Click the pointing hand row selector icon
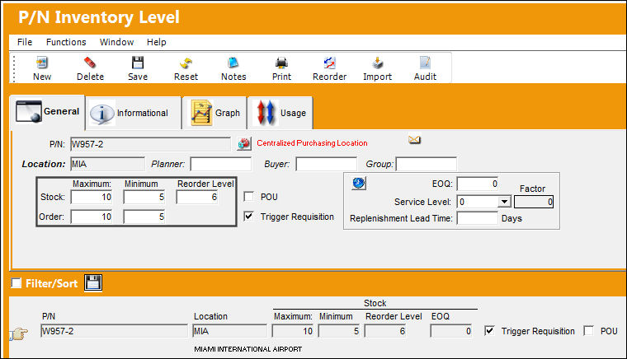627x359 pixels. [x=19, y=333]
